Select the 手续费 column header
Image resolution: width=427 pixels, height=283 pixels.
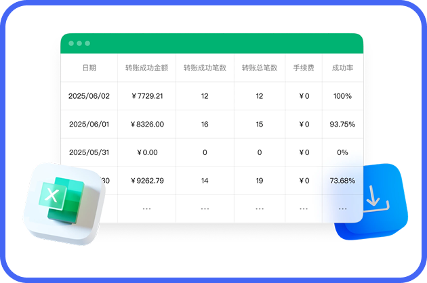coord(304,68)
